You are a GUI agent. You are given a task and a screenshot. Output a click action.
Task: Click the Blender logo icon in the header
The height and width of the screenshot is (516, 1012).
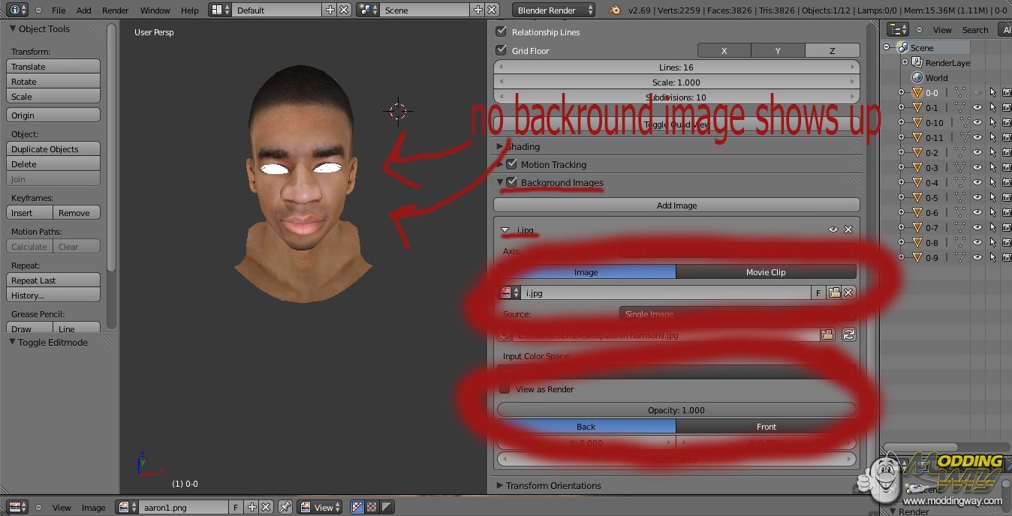point(616,10)
